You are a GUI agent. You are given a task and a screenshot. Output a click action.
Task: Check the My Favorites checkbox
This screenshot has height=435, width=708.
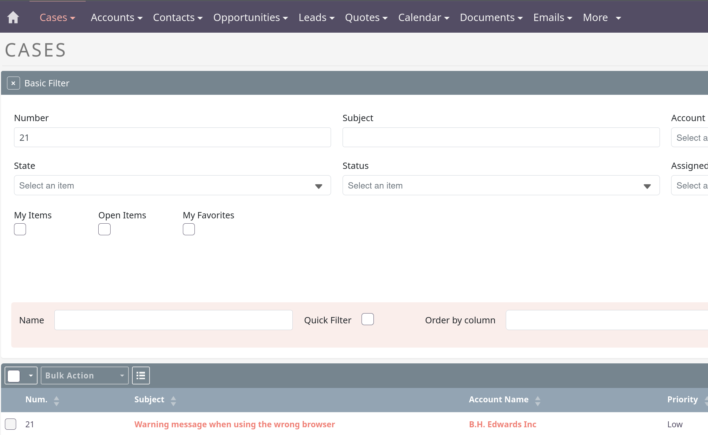coord(189,229)
